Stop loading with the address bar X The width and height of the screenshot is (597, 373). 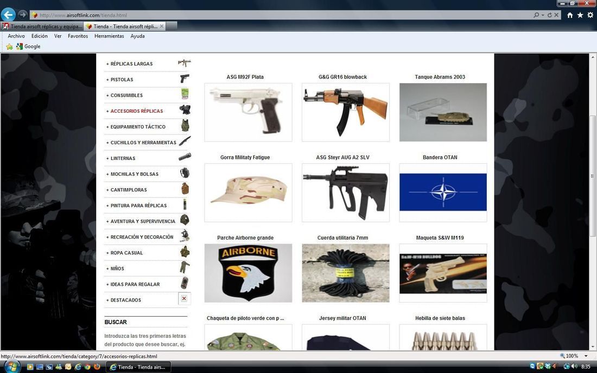pyautogui.click(x=556, y=15)
